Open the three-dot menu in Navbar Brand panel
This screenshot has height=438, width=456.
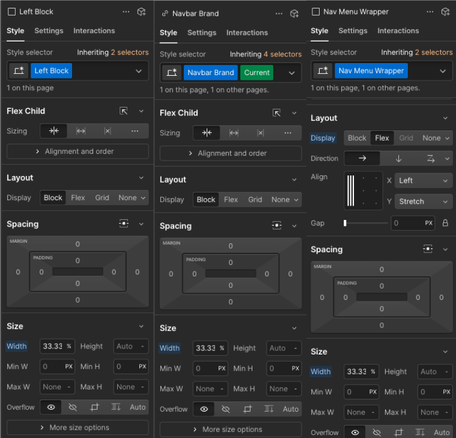point(279,14)
